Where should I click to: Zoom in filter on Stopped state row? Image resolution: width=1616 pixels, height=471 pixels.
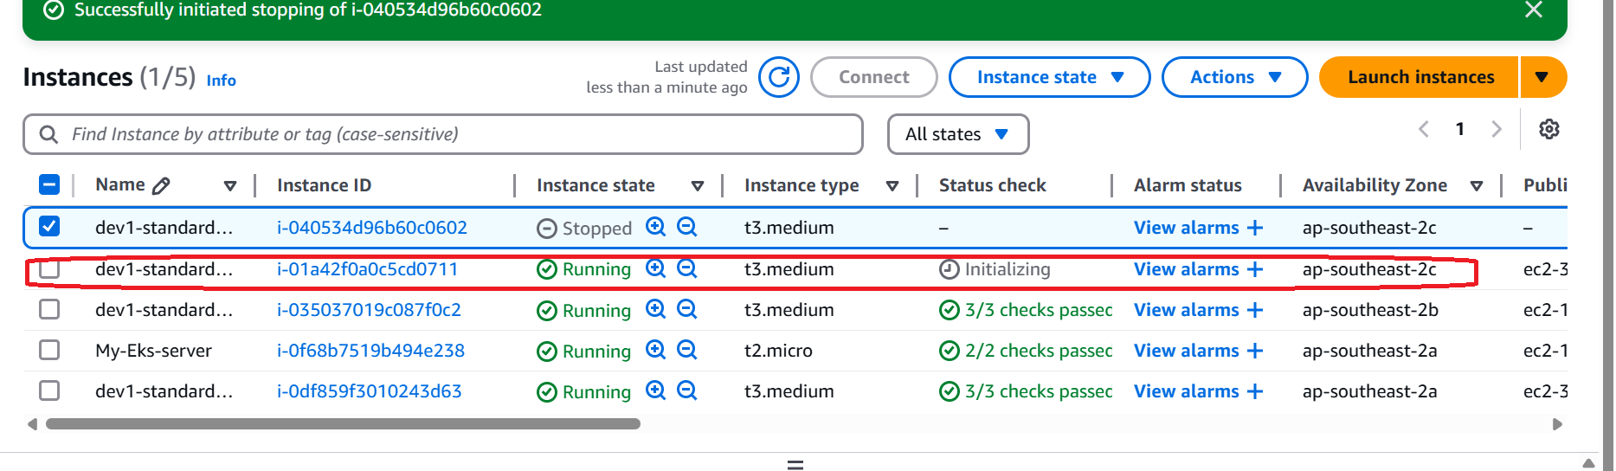pyautogui.click(x=656, y=227)
